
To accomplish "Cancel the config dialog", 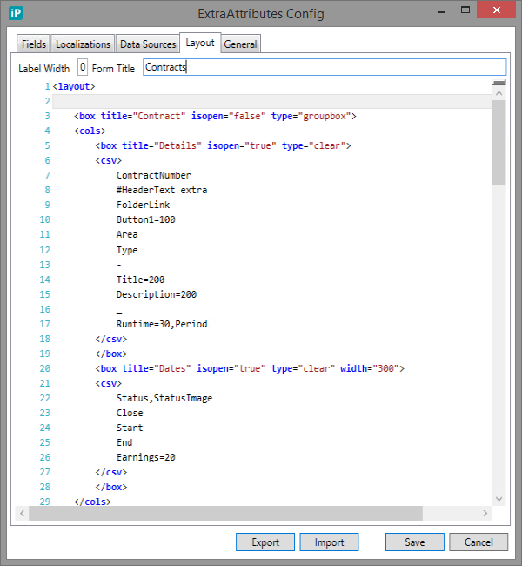I will tap(478, 542).
